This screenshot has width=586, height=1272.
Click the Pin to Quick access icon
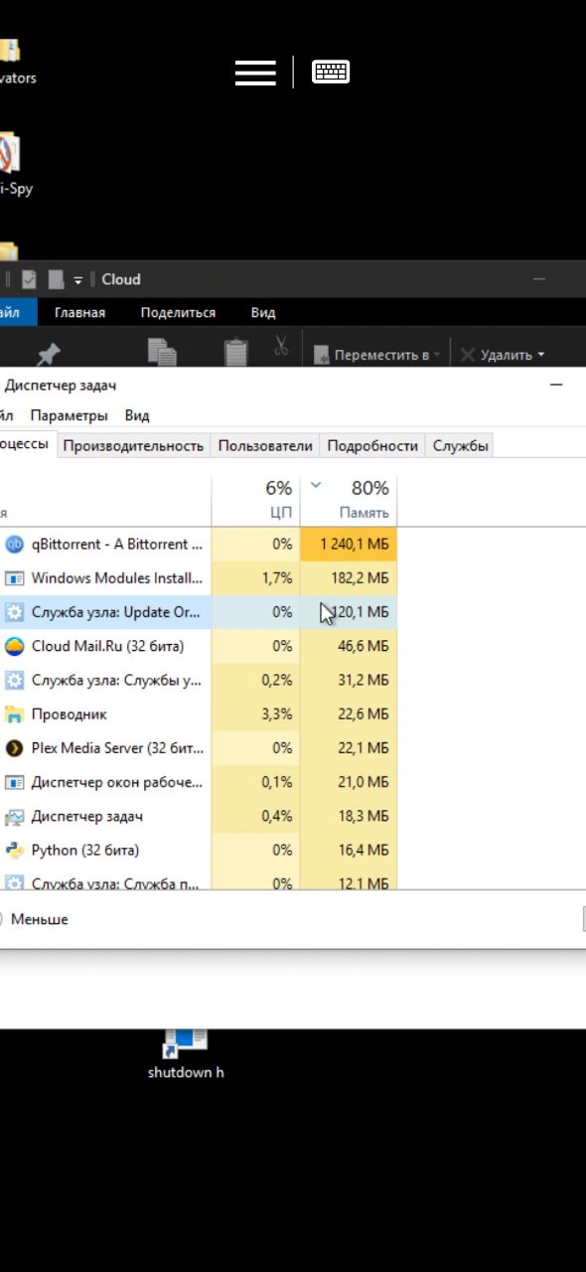point(48,353)
